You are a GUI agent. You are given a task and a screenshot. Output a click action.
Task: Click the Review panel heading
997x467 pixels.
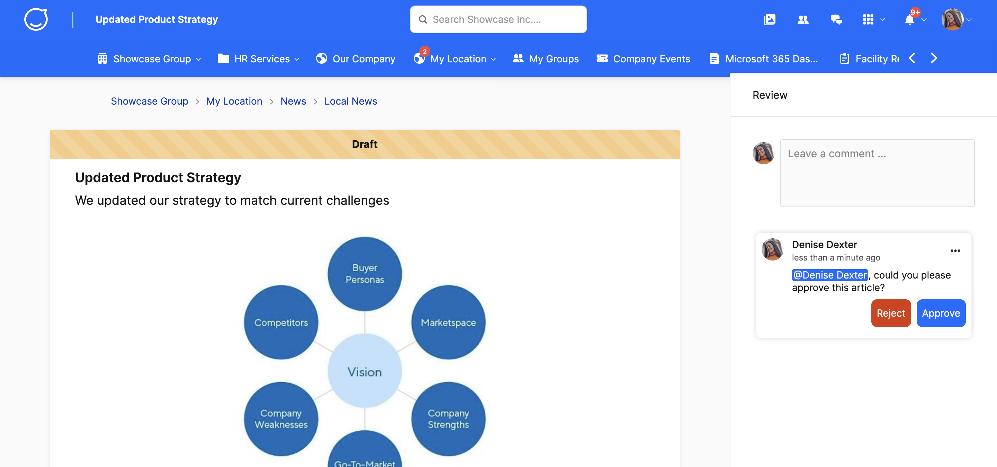click(x=770, y=95)
